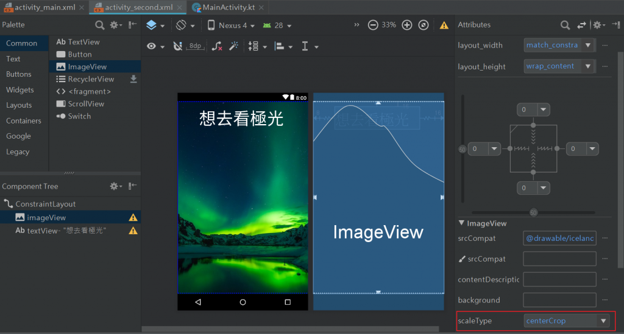
Task: Select the Widgets palette category
Action: [20, 89]
